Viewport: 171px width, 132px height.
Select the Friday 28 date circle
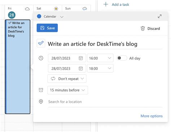pos(12,15)
